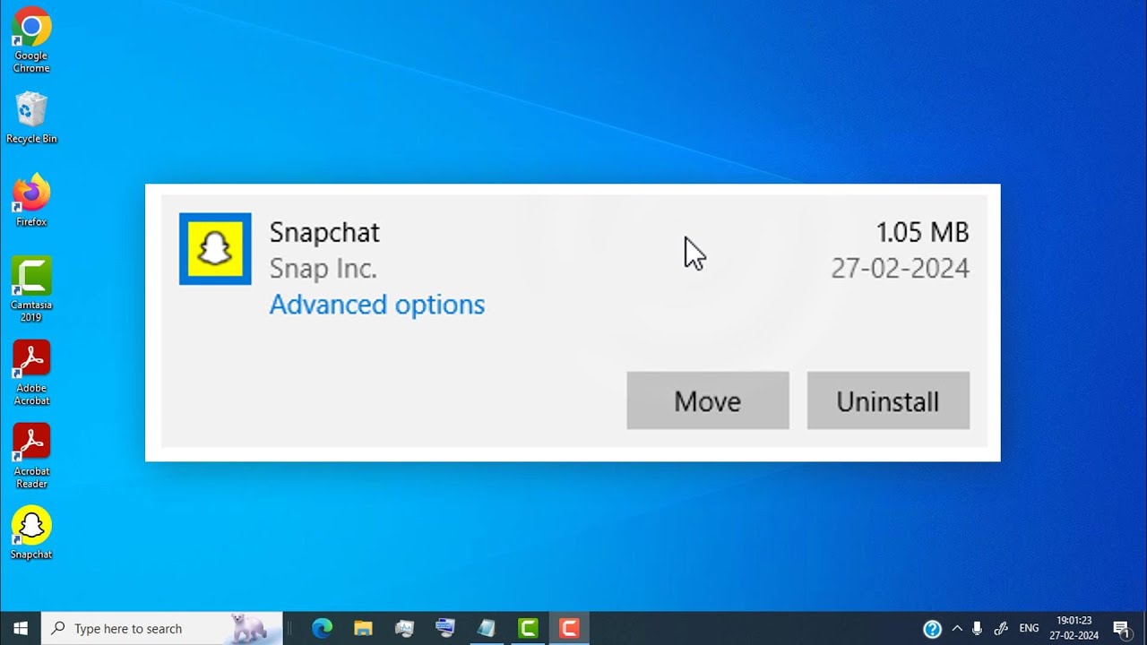1147x645 pixels.
Task: Click the pen input tray icon
Action: coord(1002,629)
